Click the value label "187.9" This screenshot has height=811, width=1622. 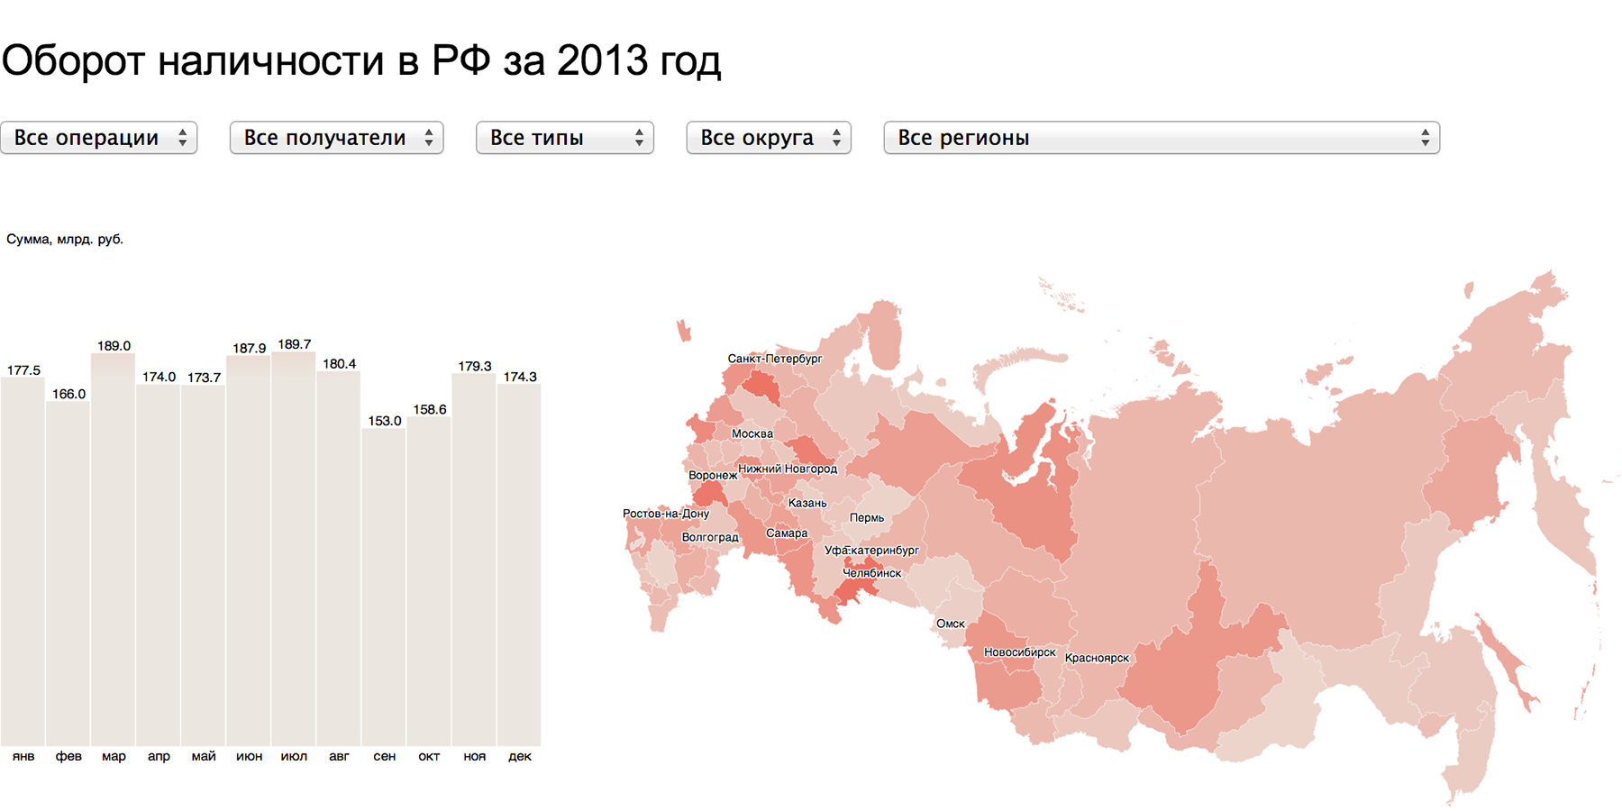(250, 349)
